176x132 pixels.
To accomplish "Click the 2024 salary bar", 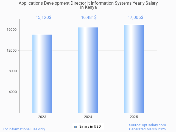I will pyautogui.click(x=88, y=70).
